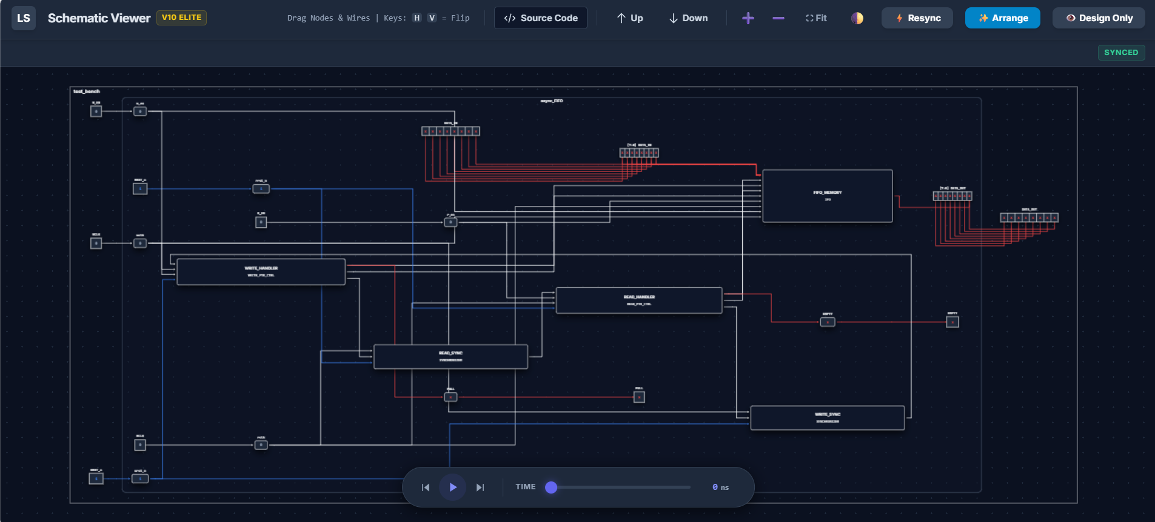Play the simulation
The image size is (1155, 522).
tap(453, 487)
